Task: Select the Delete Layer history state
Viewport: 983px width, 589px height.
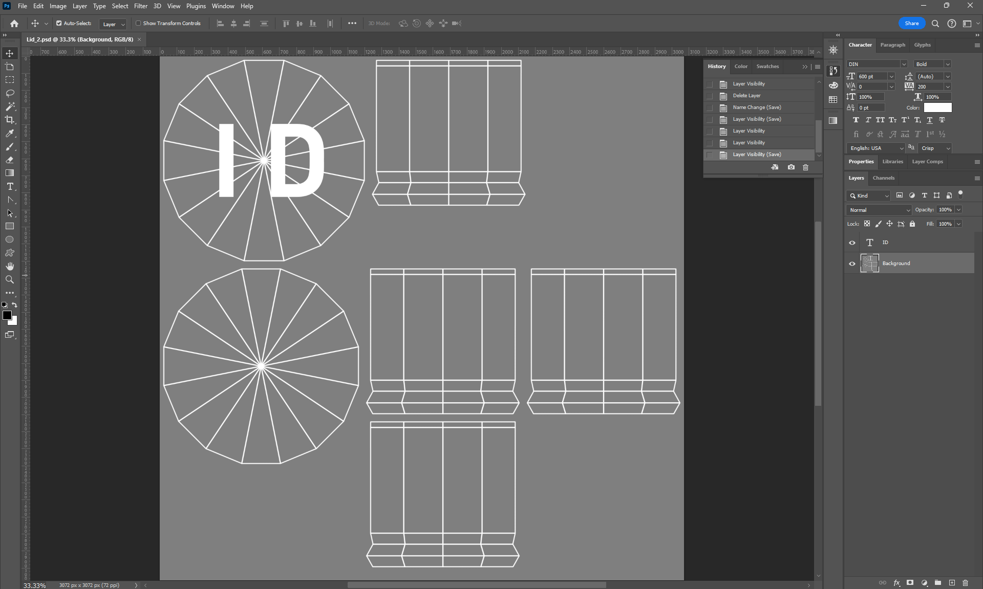Action: pyautogui.click(x=746, y=96)
